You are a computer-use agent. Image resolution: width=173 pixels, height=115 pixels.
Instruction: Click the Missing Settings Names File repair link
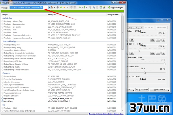pos(106,114)
